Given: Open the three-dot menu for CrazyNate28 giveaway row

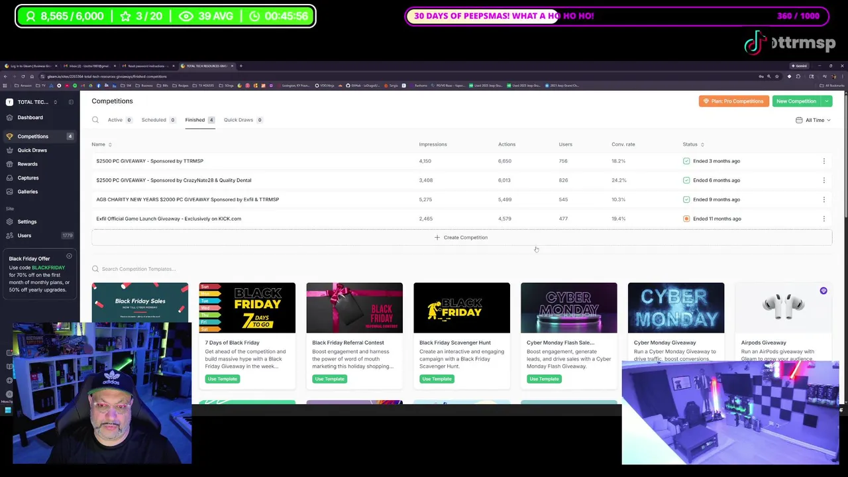Looking at the screenshot, I should [824, 180].
